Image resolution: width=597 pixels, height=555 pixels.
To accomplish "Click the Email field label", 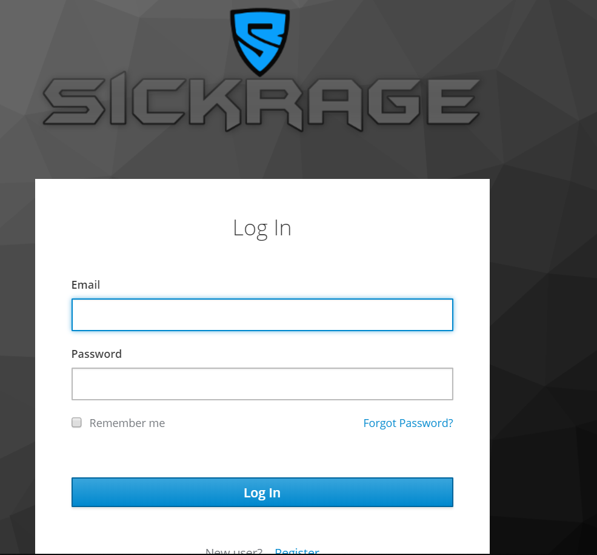I will pyautogui.click(x=85, y=285).
